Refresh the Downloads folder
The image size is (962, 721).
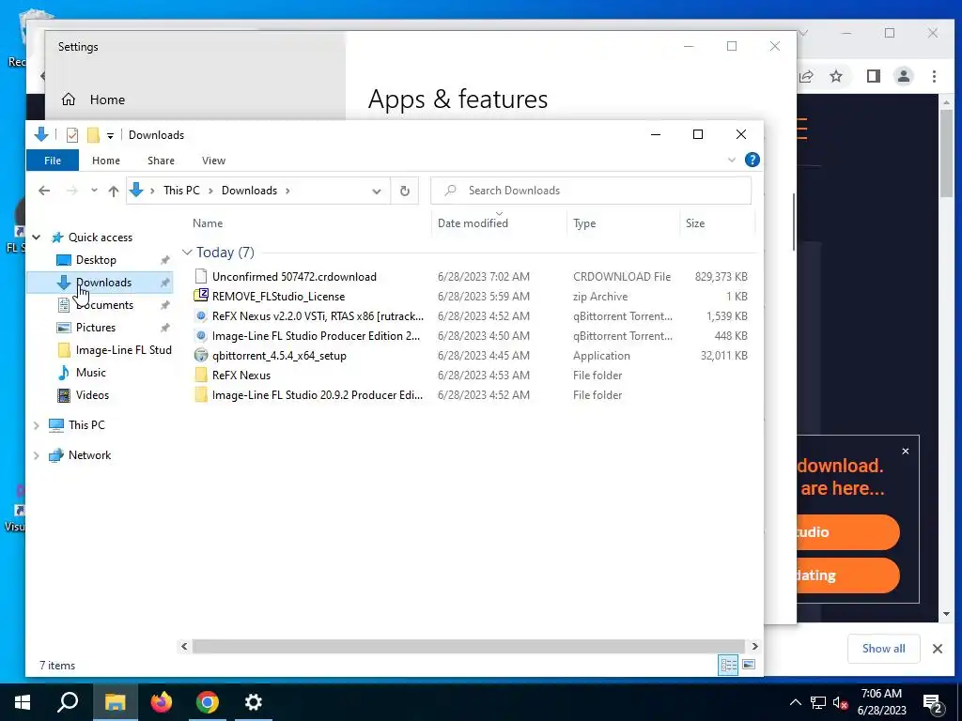click(405, 191)
